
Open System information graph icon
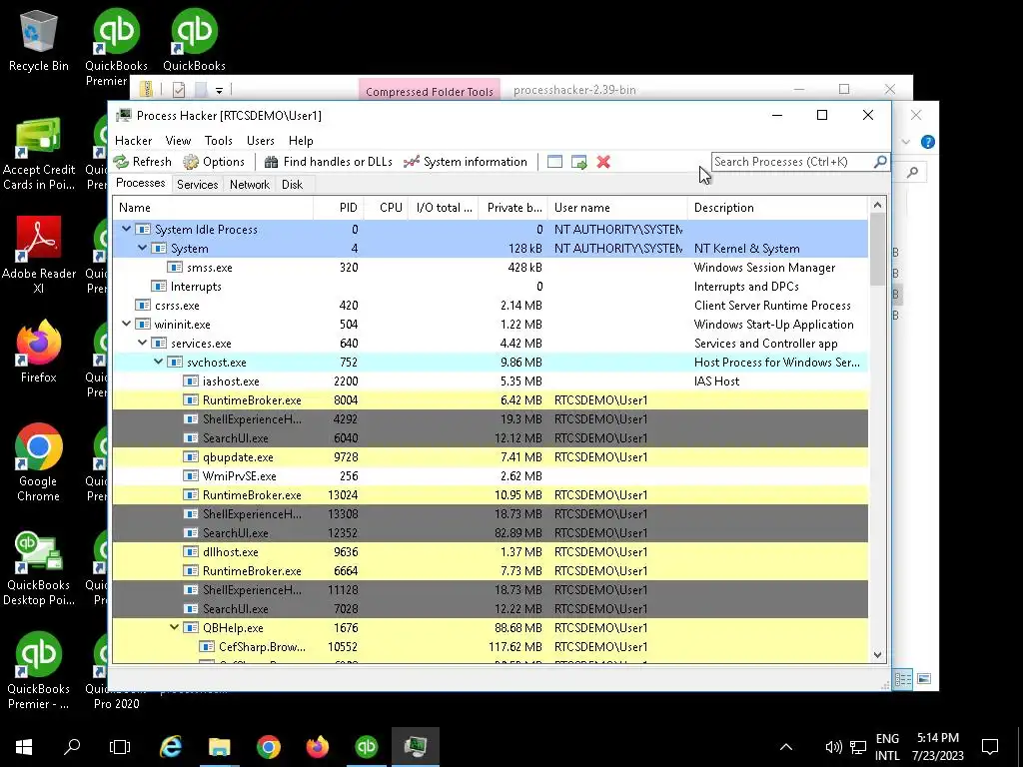411,162
